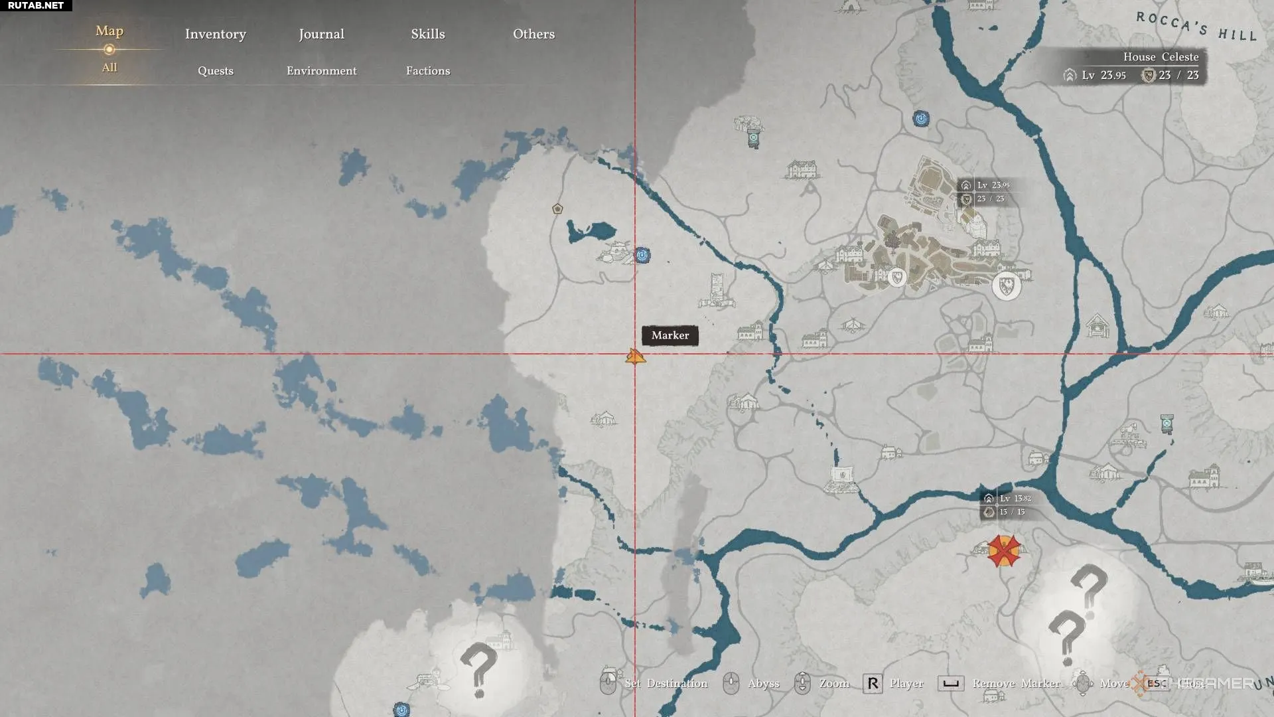Click the blue waypoint icon north of the city
Image resolution: width=1274 pixels, height=717 pixels.
coord(920,119)
